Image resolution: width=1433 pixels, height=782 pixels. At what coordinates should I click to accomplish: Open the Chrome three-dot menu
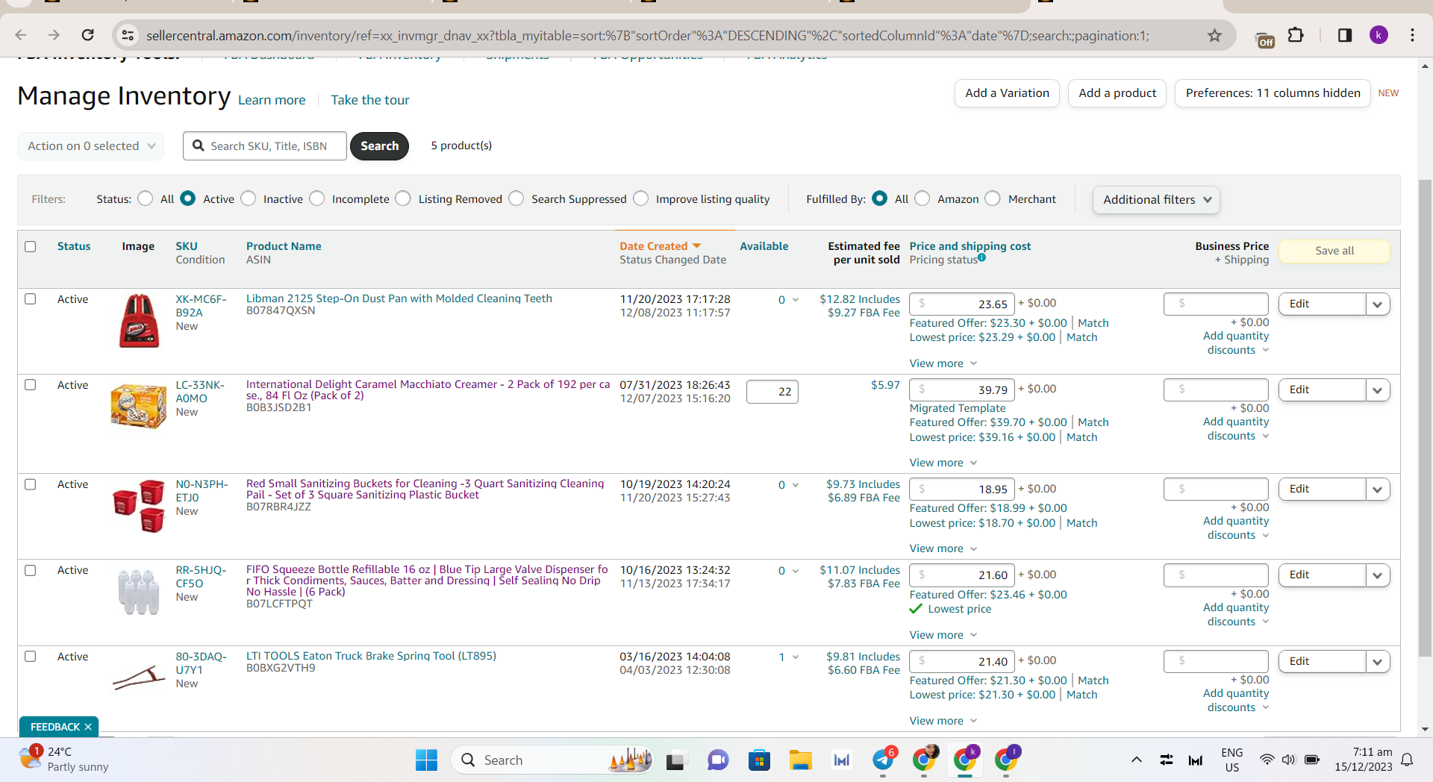coord(1412,35)
